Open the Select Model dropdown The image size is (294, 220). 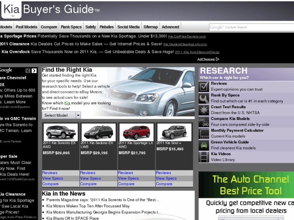(61, 115)
